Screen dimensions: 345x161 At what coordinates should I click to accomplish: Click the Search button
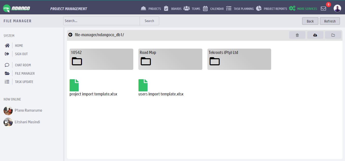pyautogui.click(x=149, y=21)
